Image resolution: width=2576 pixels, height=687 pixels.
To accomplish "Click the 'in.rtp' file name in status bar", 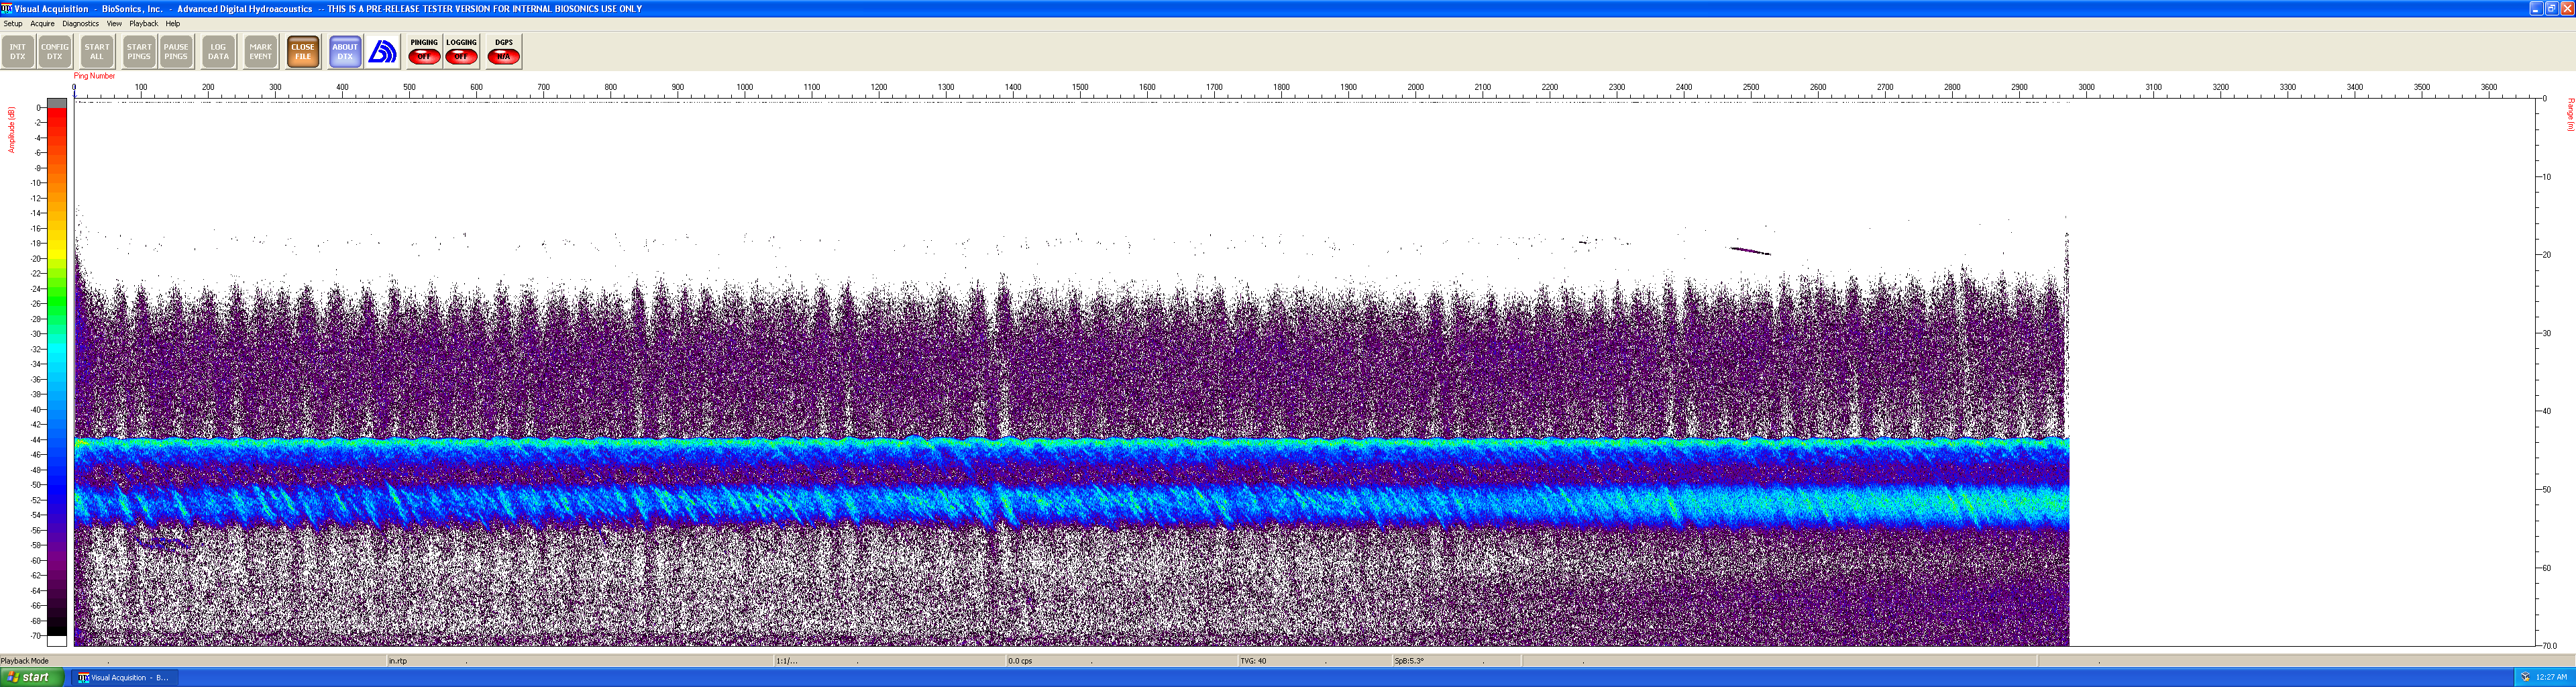I will 398,661.
